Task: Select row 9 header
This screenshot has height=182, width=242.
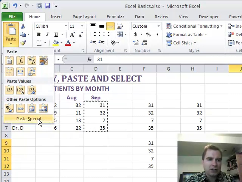Action: click(x=6, y=143)
